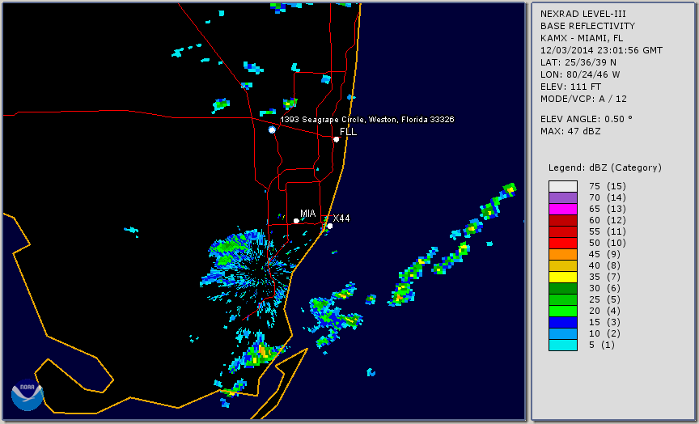Click the 'MODE/VCP: A / 12' text

(583, 99)
